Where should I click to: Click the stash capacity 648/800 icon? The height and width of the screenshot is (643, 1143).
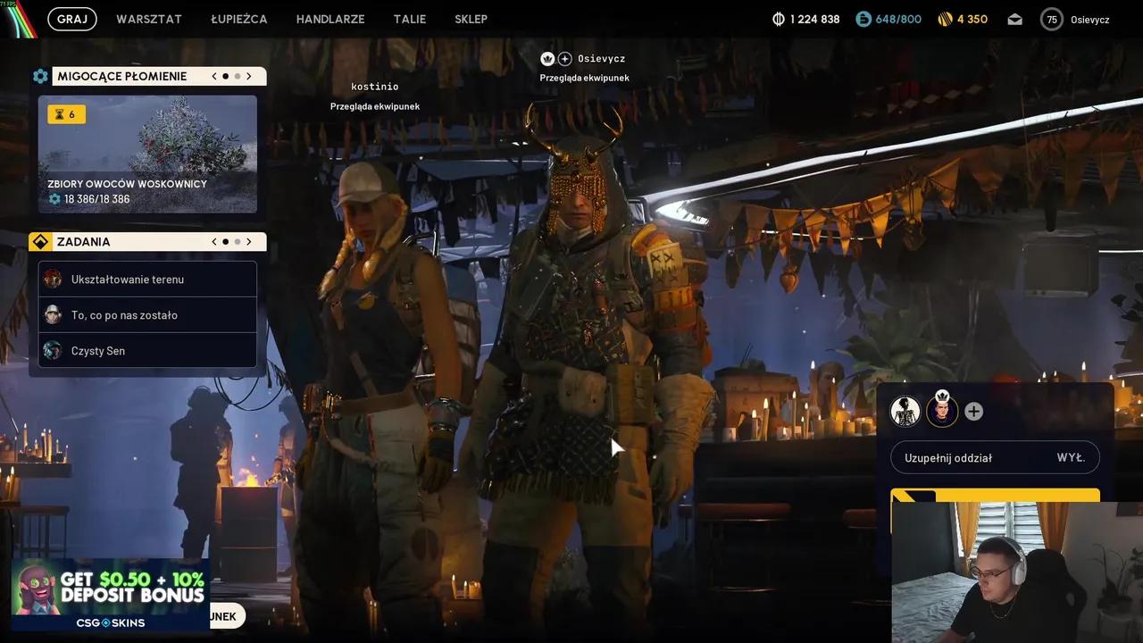coord(864,19)
